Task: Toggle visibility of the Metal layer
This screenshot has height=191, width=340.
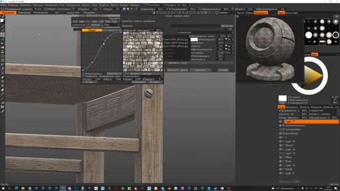Action: (280, 169)
